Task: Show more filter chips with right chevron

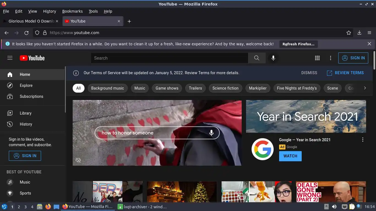Action: [x=365, y=88]
